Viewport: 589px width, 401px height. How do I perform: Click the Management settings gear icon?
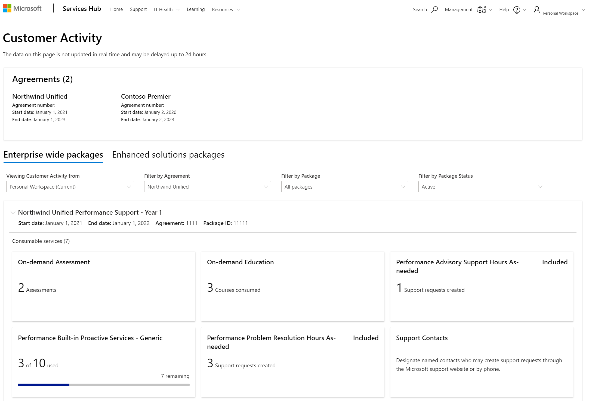point(481,10)
